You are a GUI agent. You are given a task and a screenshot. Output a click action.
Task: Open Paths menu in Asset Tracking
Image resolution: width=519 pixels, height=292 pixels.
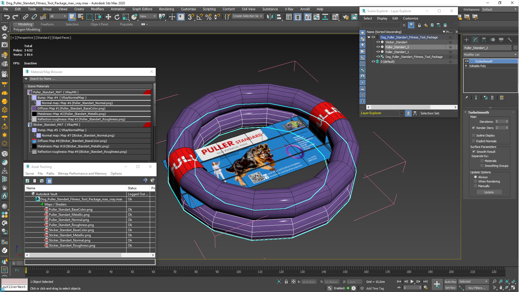50,174
